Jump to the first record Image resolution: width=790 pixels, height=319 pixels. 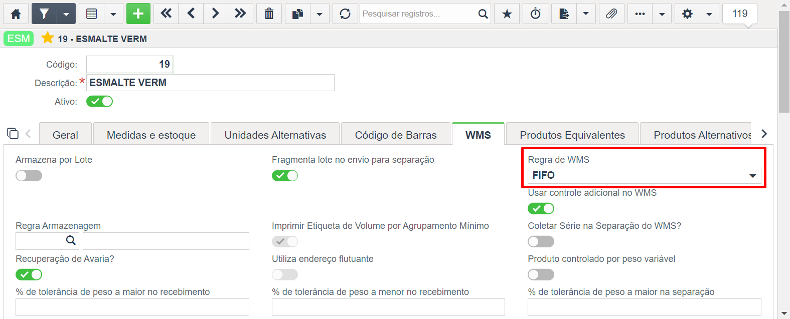(166, 14)
